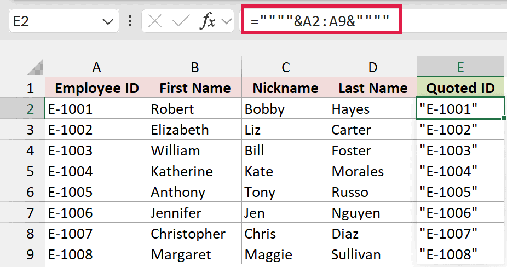Select the cell 'Tony'
This screenshot has width=507, height=267.
click(x=285, y=191)
